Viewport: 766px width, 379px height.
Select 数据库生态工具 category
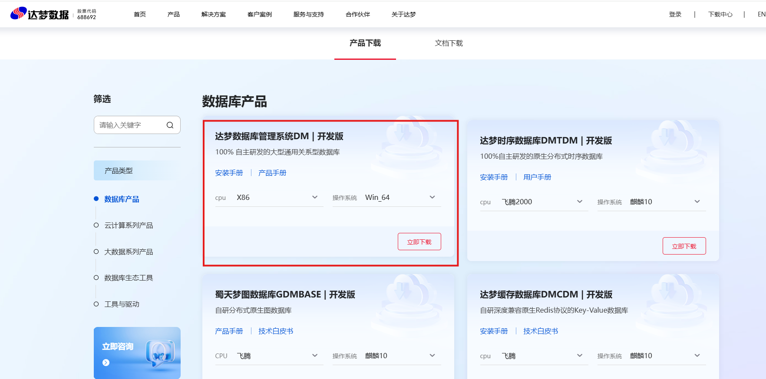(129, 278)
